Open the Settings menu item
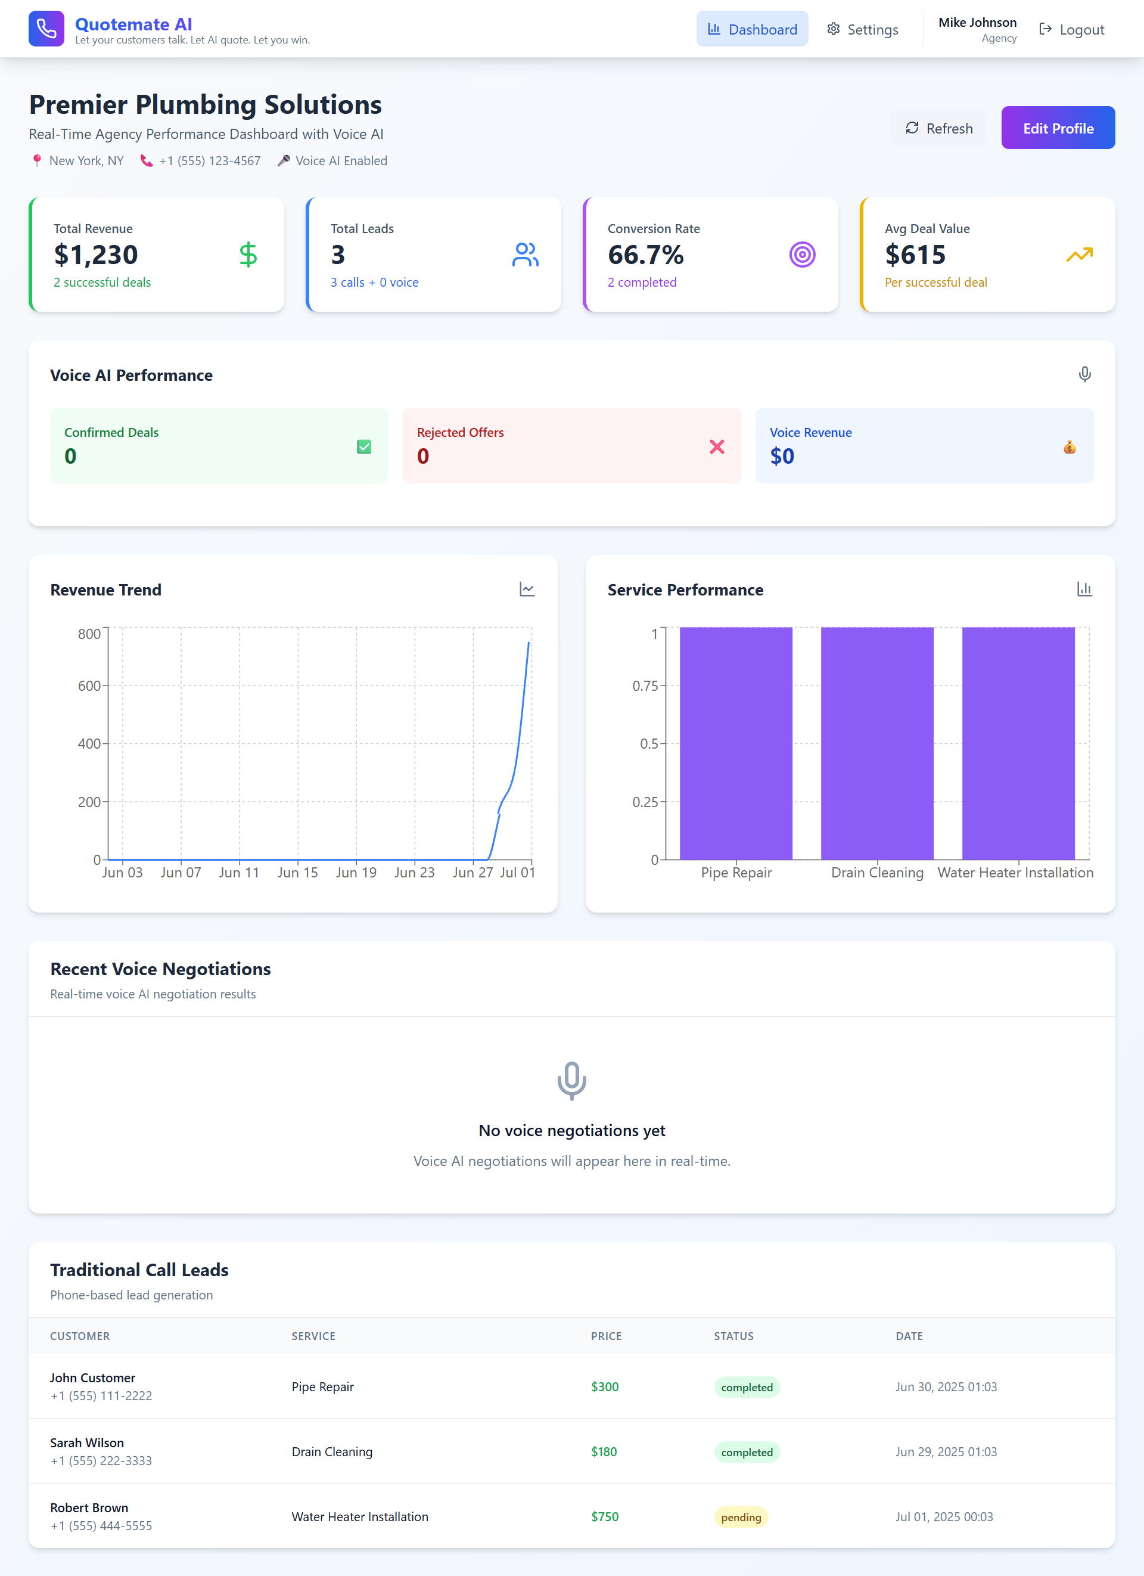The image size is (1144, 1576). 862,29
